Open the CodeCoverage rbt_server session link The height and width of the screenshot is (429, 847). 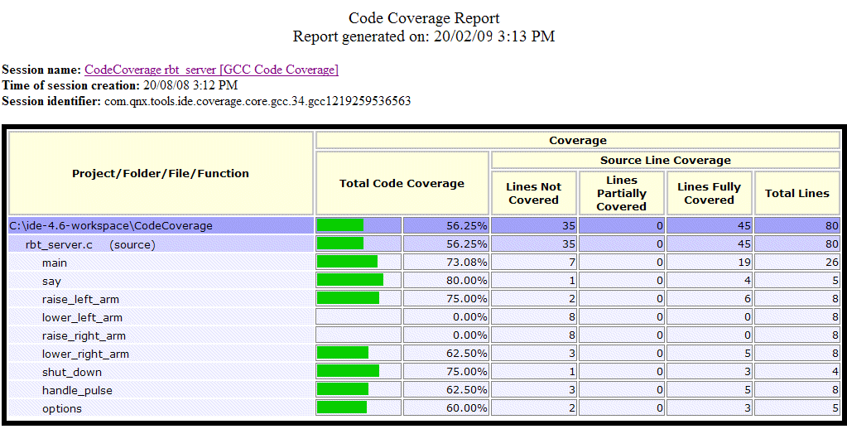(x=211, y=70)
